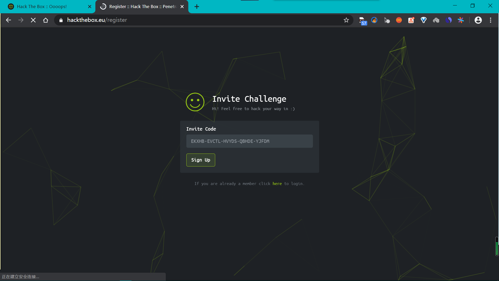Focus the Invite Code input field

[x=249, y=141]
